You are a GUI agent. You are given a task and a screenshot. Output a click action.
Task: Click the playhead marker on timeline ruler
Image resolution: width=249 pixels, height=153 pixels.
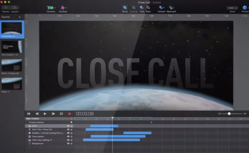coord(112,118)
